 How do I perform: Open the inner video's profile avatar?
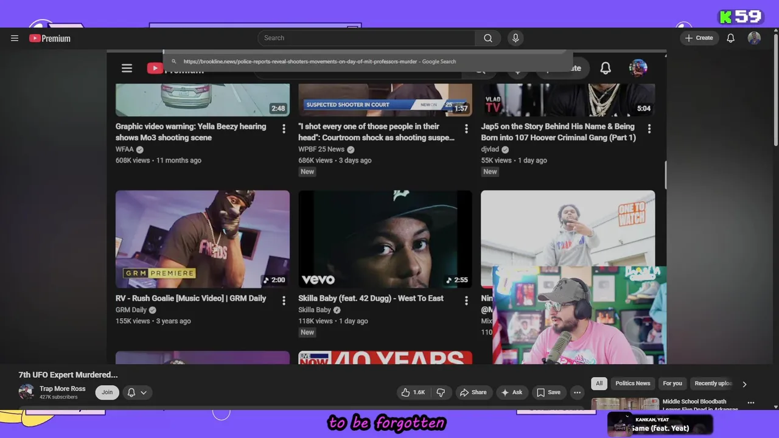pos(638,68)
